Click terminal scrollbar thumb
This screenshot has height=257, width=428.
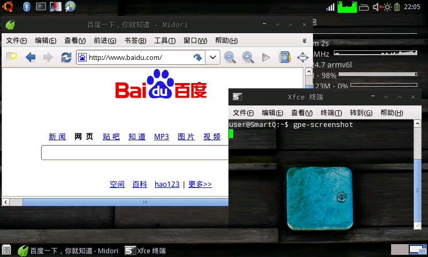417,190
